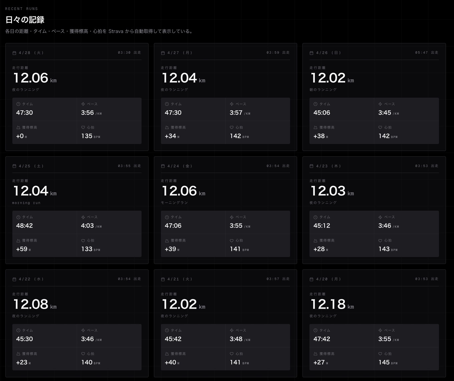This screenshot has height=381, width=454.
Task: Click the lightning pace icon on the 4/26 card
Action: click(380, 104)
